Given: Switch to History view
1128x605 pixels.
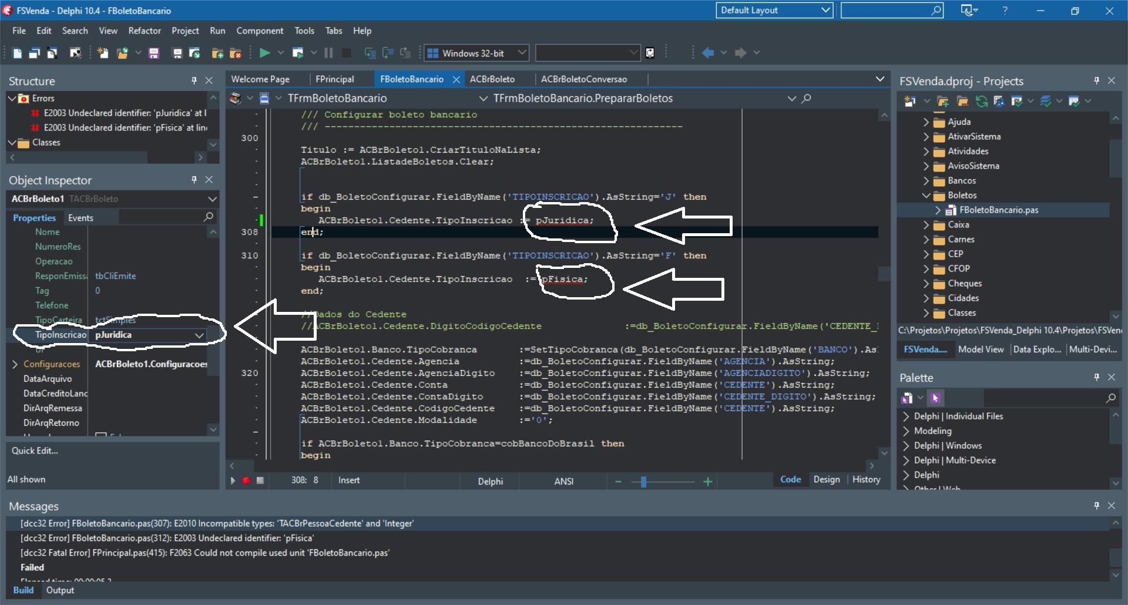Looking at the screenshot, I should coord(867,479).
